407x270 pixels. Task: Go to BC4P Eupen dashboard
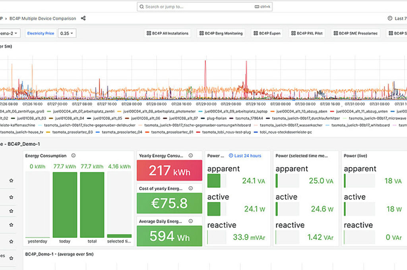click(x=267, y=33)
